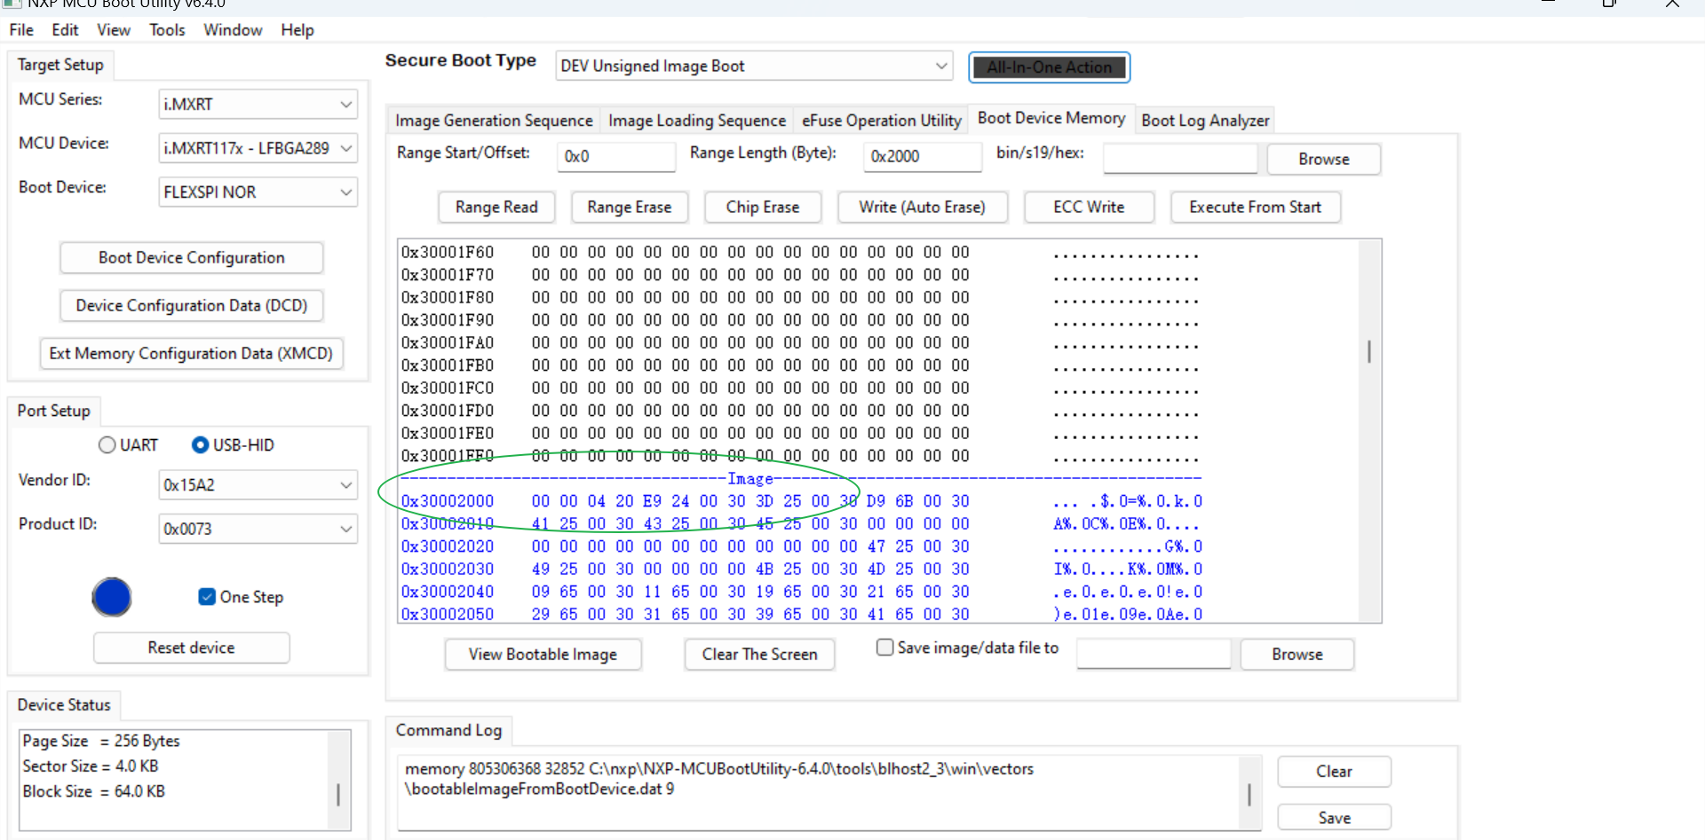This screenshot has height=840, width=1705.
Task: Click the NXP app icon in title bar
Action: click(x=12, y=4)
